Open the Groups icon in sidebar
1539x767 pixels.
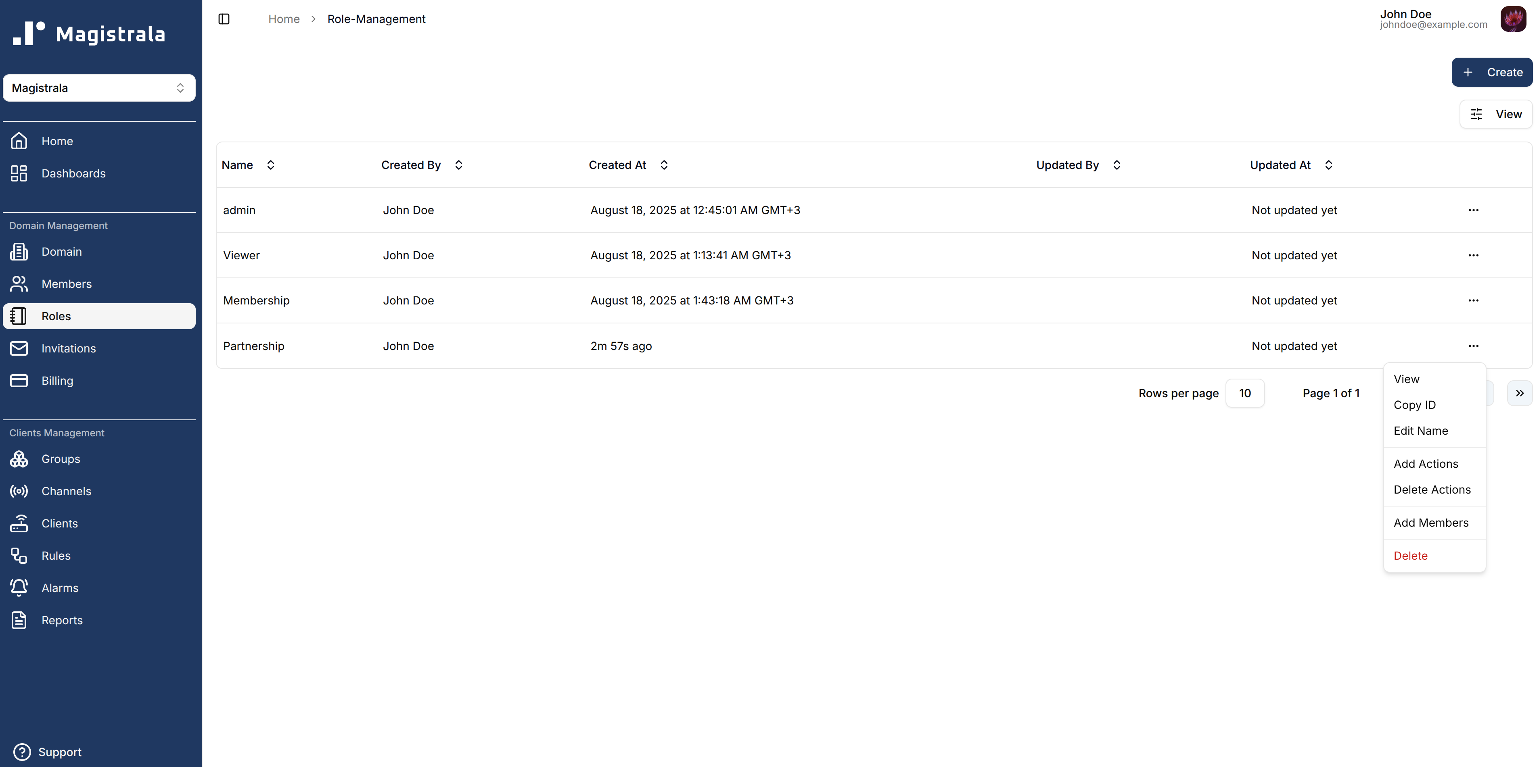click(19, 459)
